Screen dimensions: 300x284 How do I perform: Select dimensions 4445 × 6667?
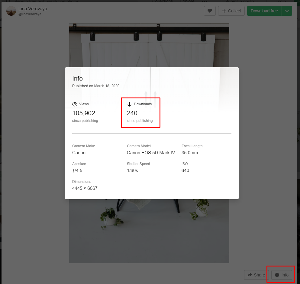pyautogui.click(x=85, y=188)
